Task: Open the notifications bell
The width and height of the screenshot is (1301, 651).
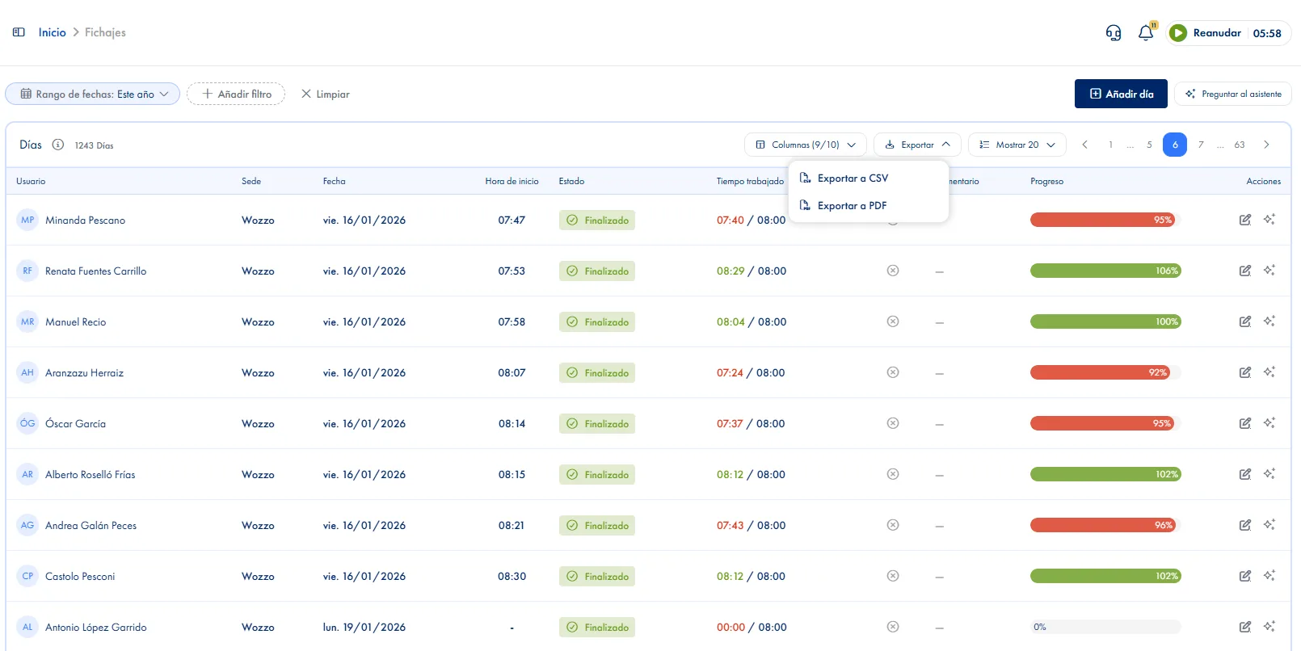Action: 1146,33
